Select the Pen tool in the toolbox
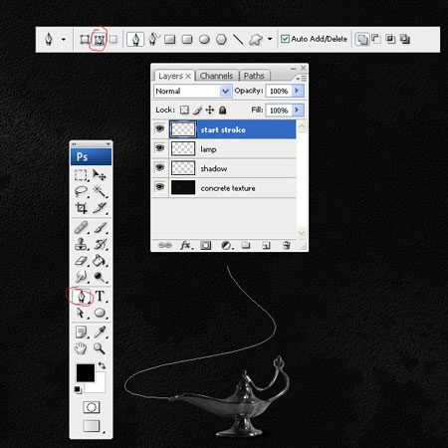The width and height of the screenshot is (448, 448). pyautogui.click(x=82, y=296)
